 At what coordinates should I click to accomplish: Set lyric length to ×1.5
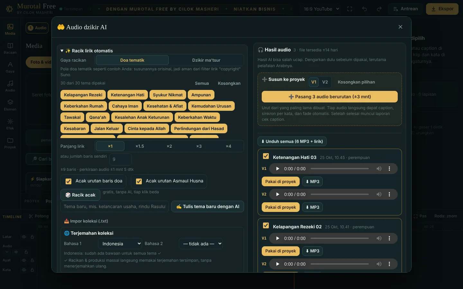pyautogui.click(x=140, y=146)
